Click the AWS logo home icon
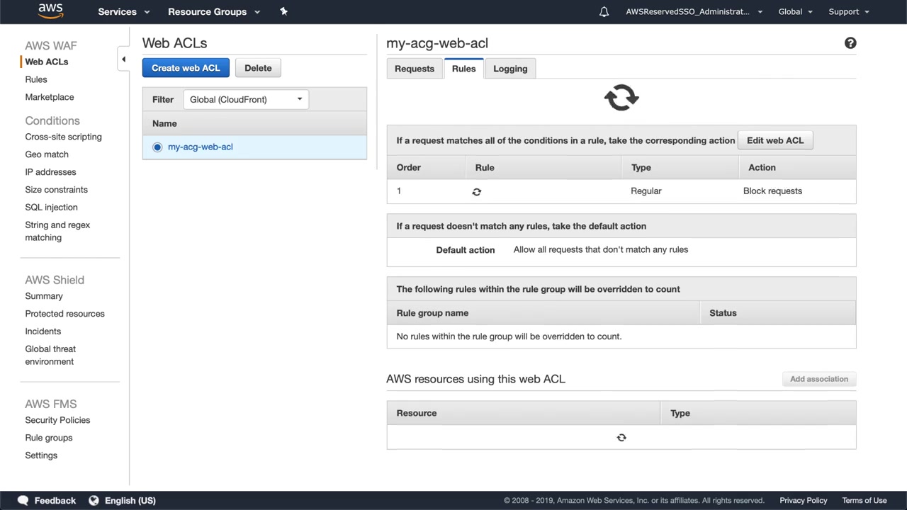Viewport: 907px width, 510px height. tap(50, 11)
